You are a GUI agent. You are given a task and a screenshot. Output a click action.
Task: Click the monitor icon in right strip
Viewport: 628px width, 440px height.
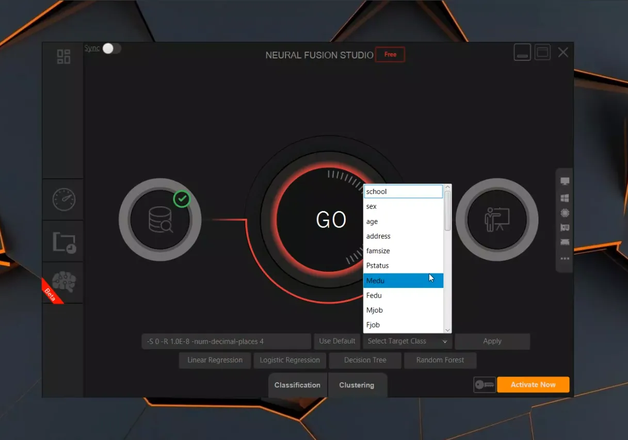point(565,182)
